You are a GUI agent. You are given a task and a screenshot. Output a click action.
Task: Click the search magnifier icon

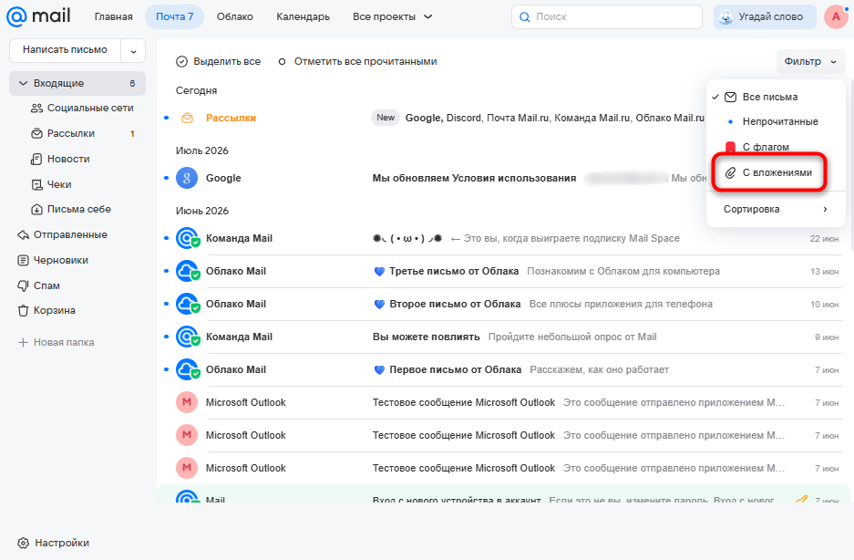tap(524, 17)
